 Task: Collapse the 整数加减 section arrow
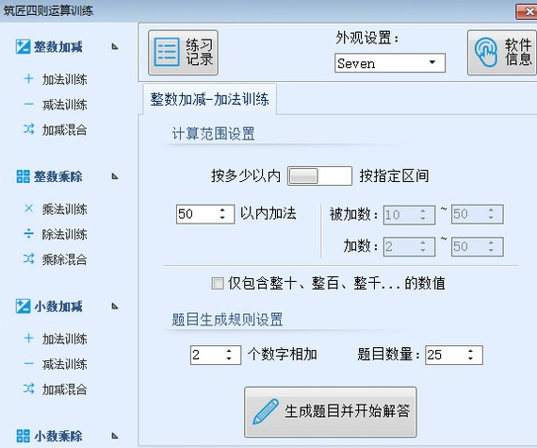pyautogui.click(x=115, y=46)
